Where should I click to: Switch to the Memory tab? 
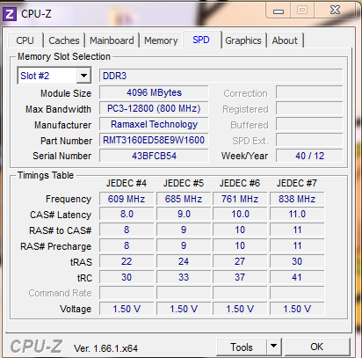[x=161, y=40]
